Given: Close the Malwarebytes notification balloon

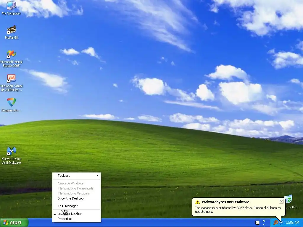Looking at the screenshot, I should click(x=281, y=201).
